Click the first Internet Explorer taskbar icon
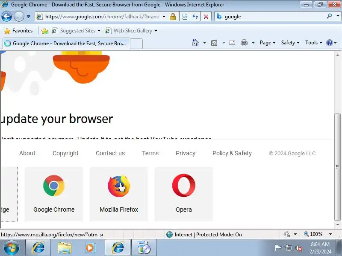 (38, 248)
